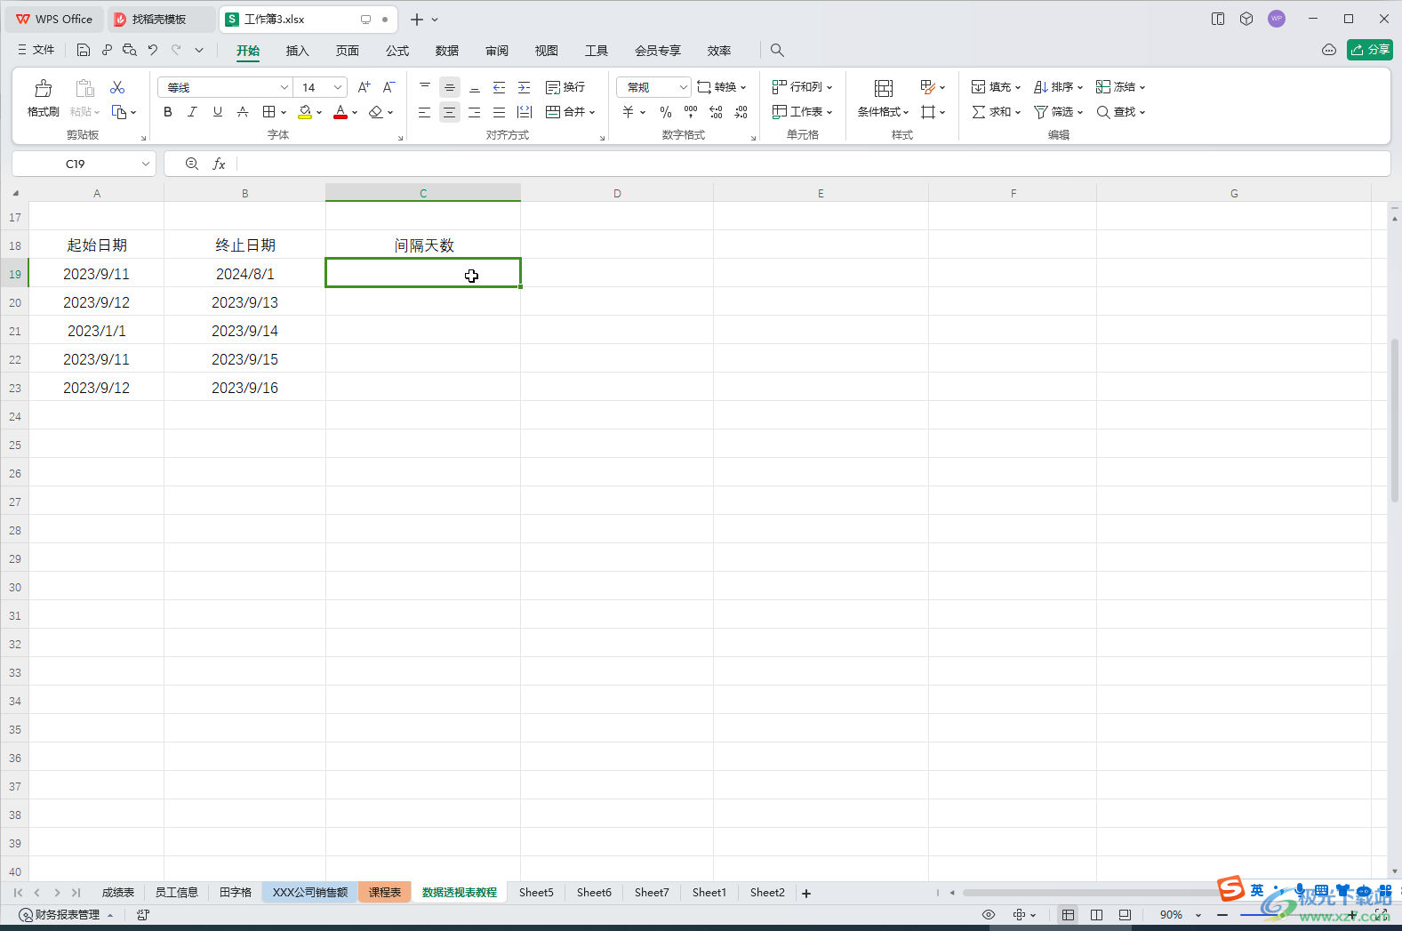The height and width of the screenshot is (931, 1402).
Task: Select cell A19 containing 2023/9/11
Action: pos(96,274)
